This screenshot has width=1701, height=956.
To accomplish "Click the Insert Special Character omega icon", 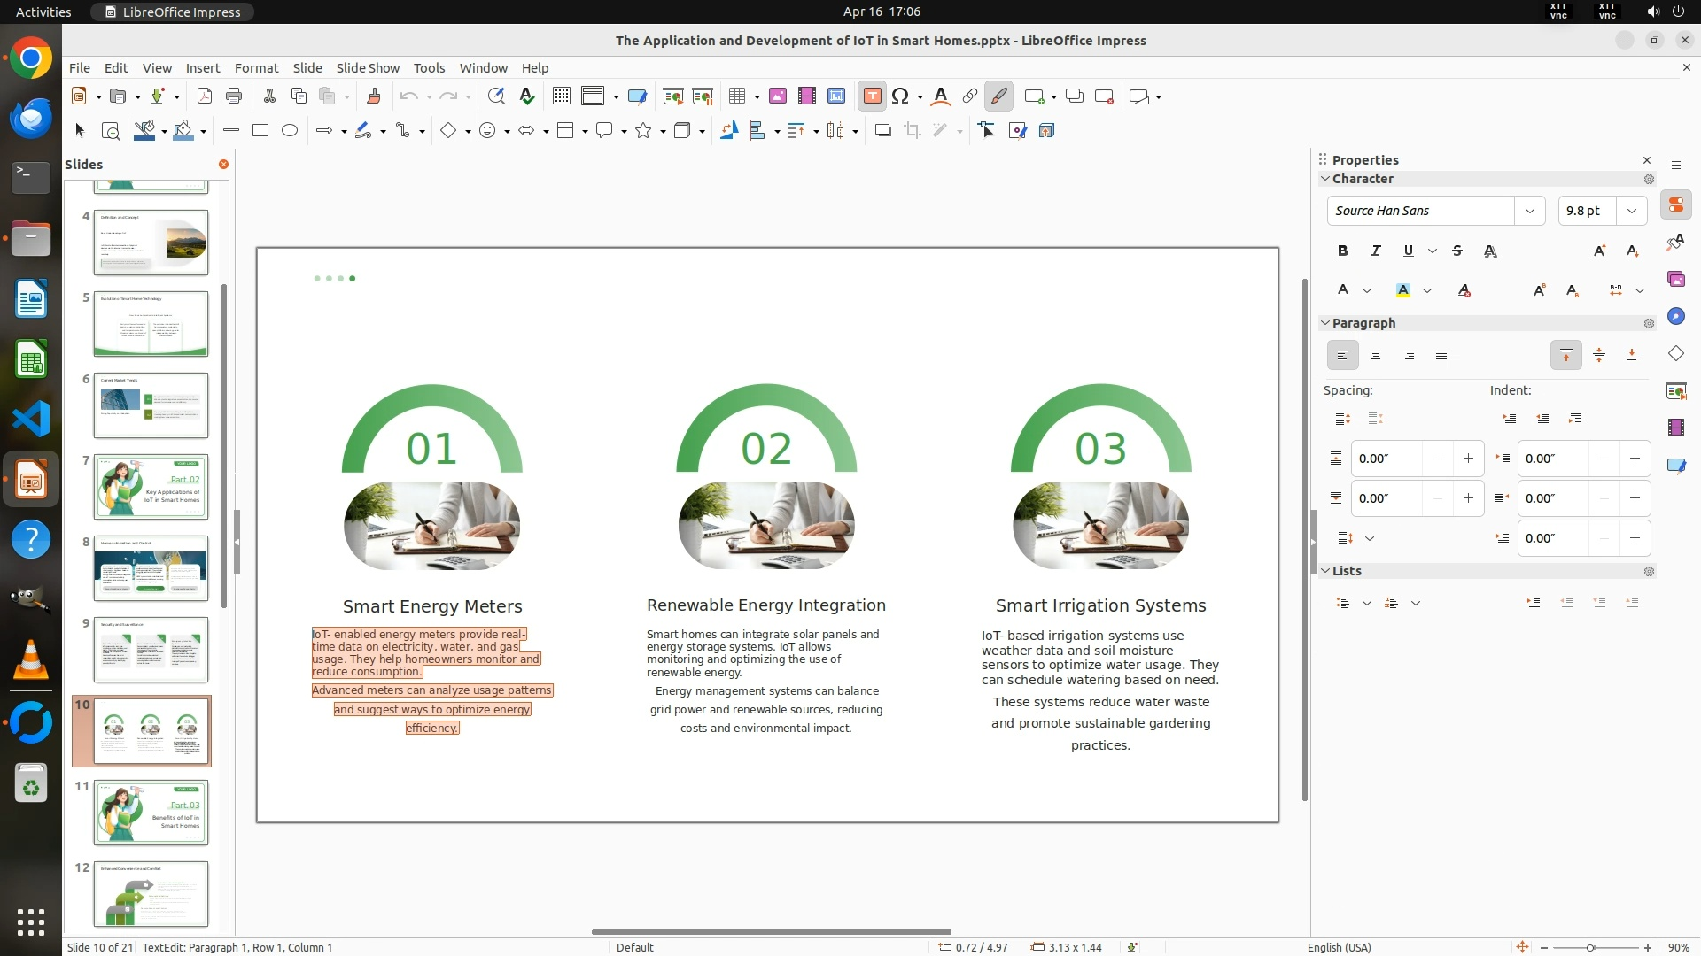I will (x=900, y=96).
